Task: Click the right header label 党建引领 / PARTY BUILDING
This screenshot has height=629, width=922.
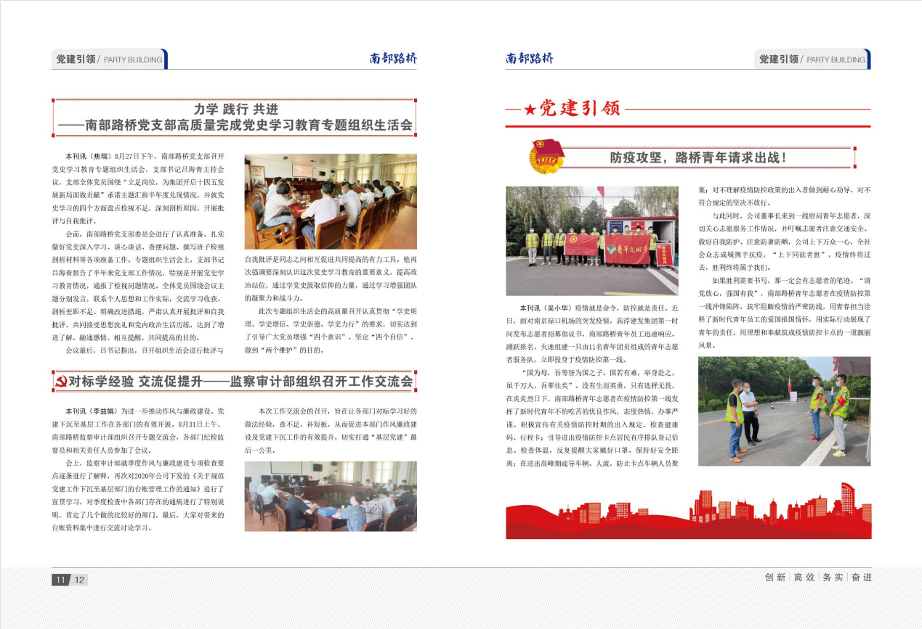Action: click(812, 59)
